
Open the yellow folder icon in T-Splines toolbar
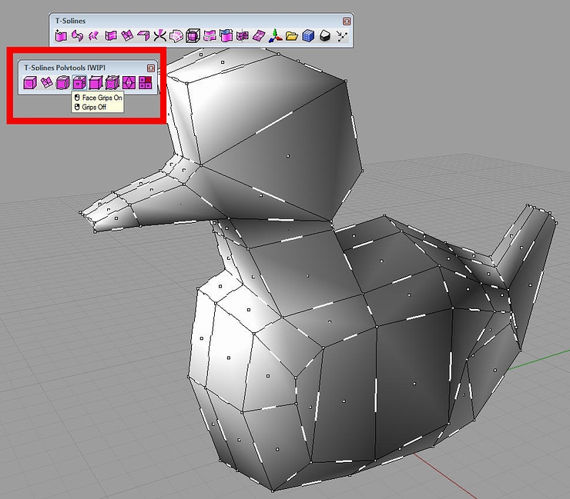(x=292, y=36)
